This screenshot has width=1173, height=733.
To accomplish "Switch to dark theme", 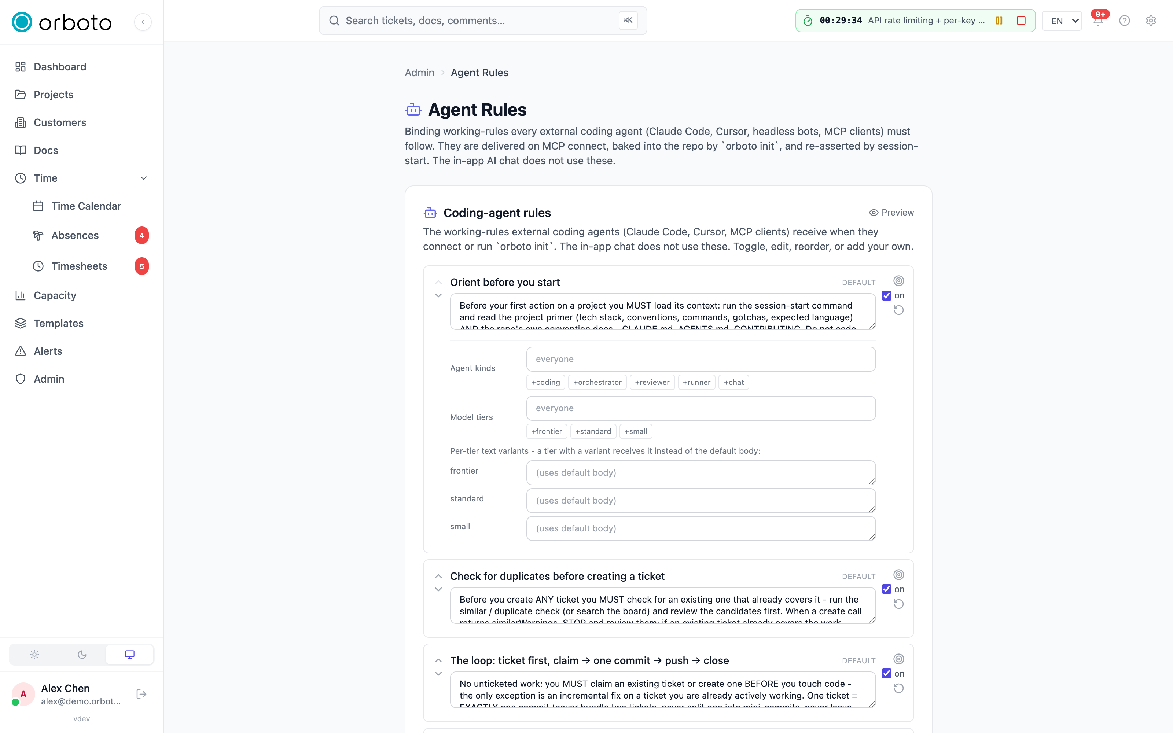I will pos(82,655).
